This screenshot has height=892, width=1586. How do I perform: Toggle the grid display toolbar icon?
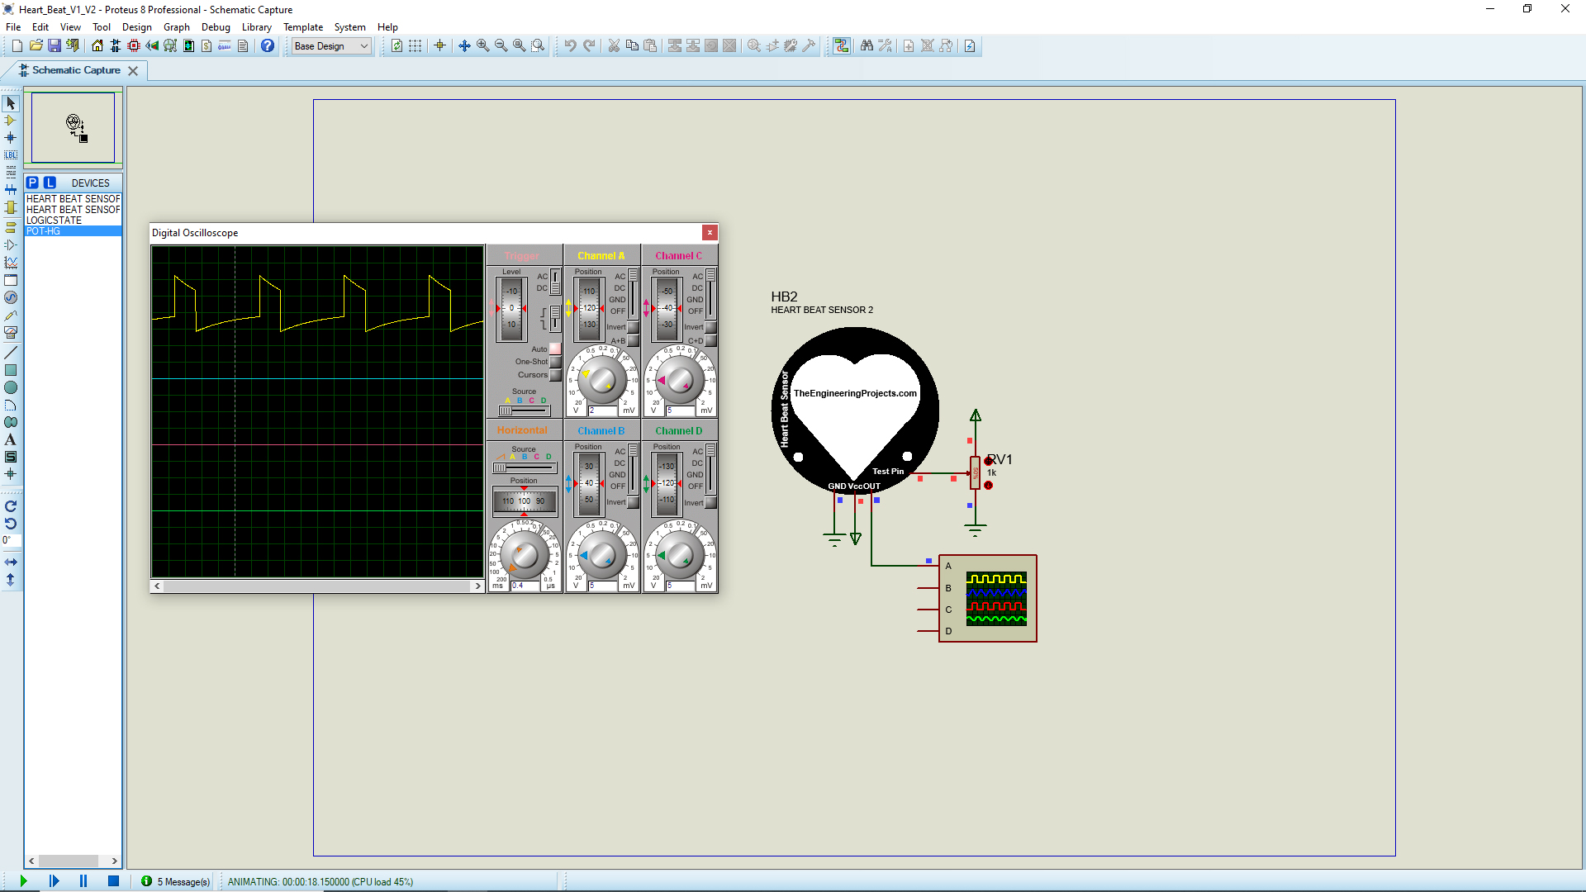(x=415, y=46)
